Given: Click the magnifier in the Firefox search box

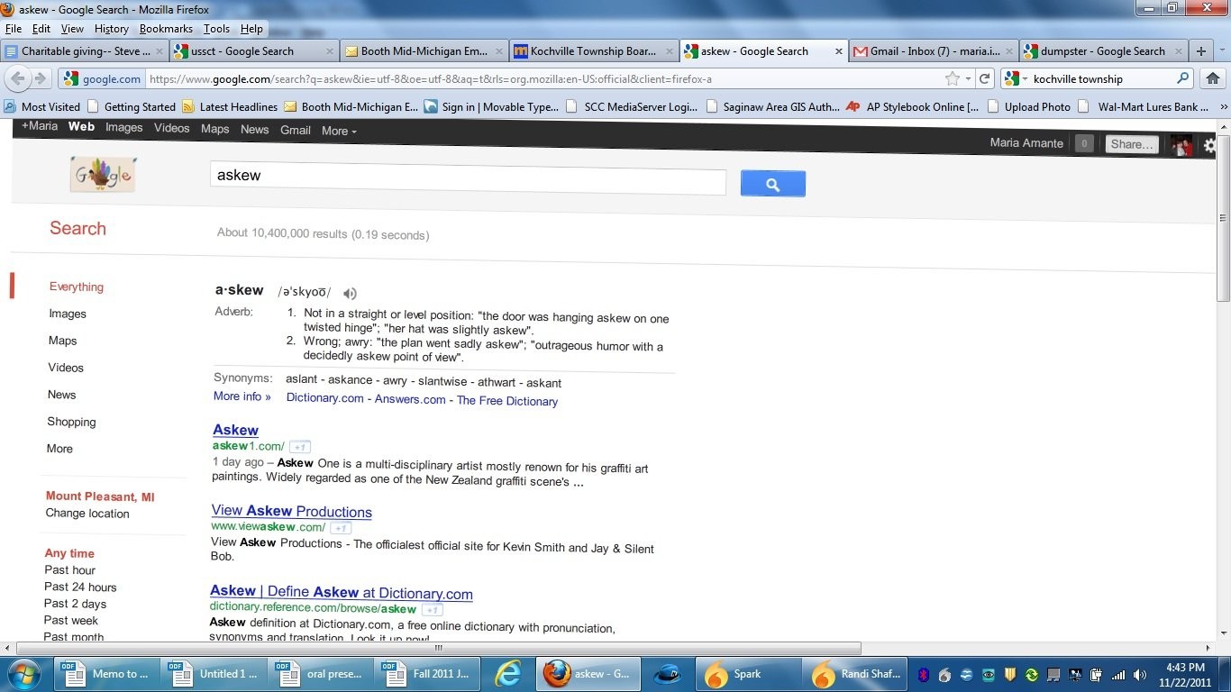Looking at the screenshot, I should point(1183,78).
